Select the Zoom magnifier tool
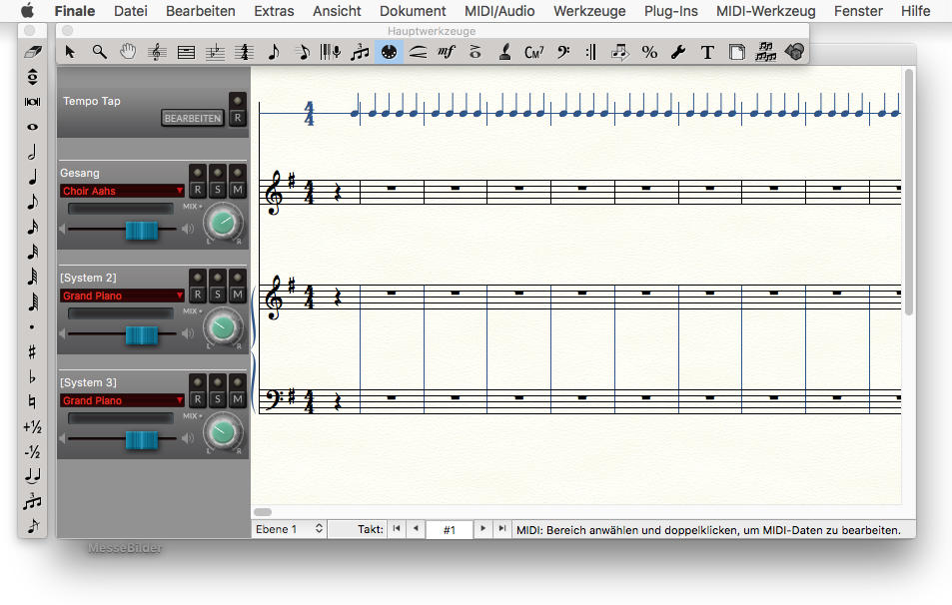The height and width of the screenshot is (605, 952). pos(99,52)
